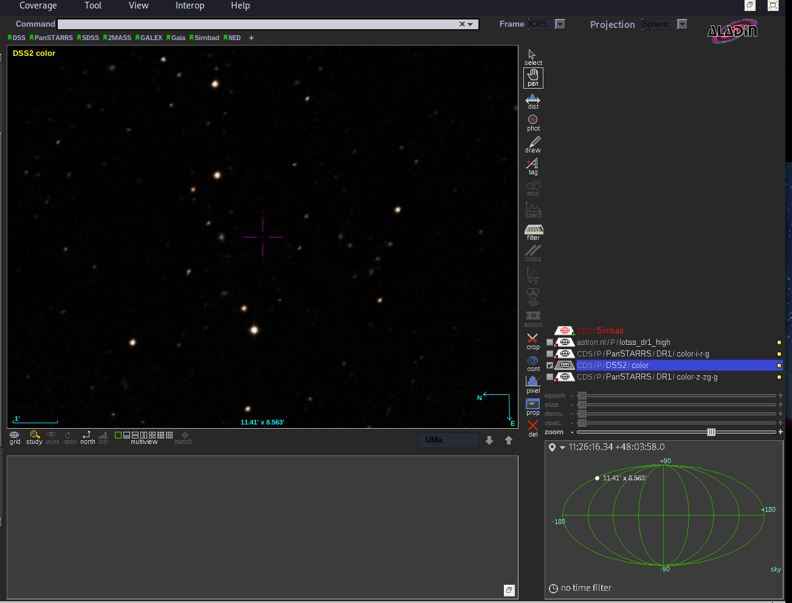Open the cont contour tool
This screenshot has width=792, height=603.
(533, 363)
